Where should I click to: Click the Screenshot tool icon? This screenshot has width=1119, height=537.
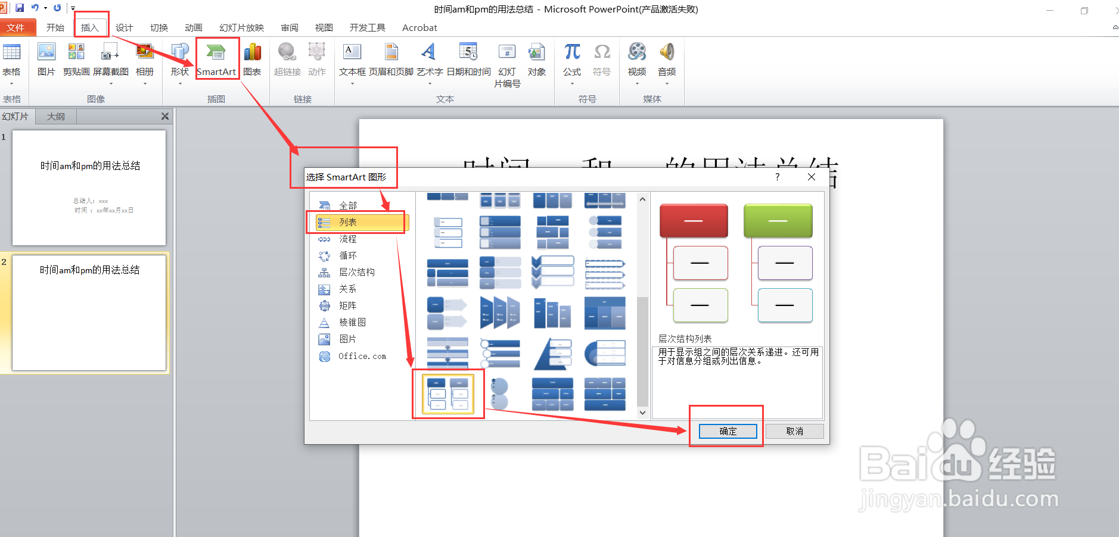pyautogui.click(x=110, y=52)
